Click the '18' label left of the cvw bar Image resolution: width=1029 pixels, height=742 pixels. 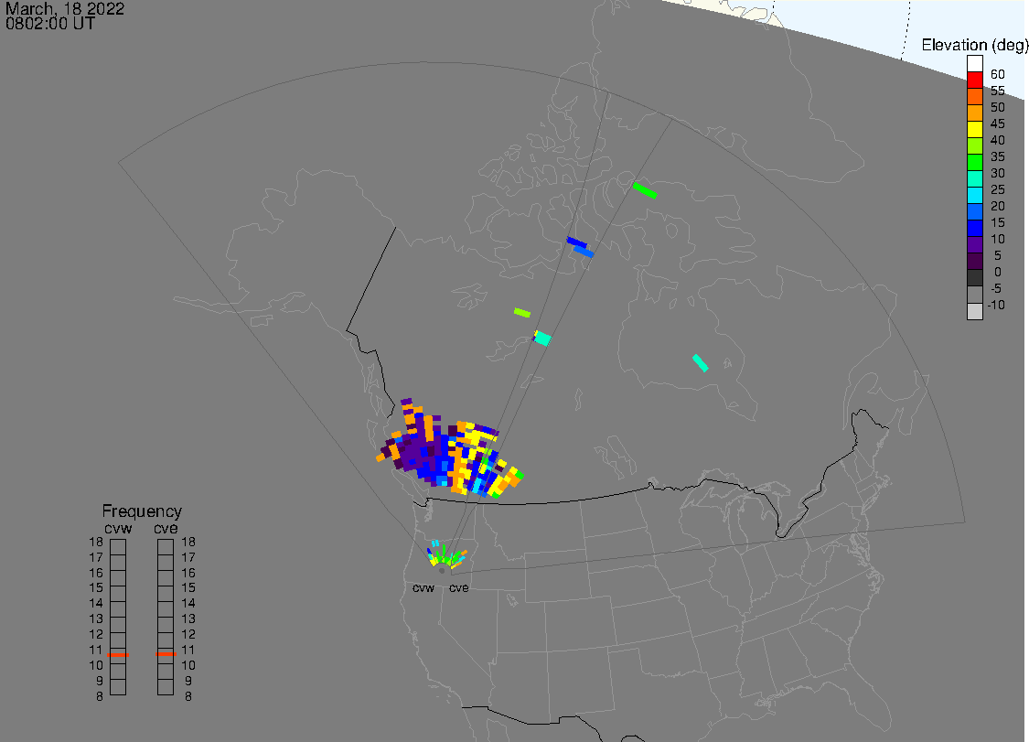tap(96, 542)
